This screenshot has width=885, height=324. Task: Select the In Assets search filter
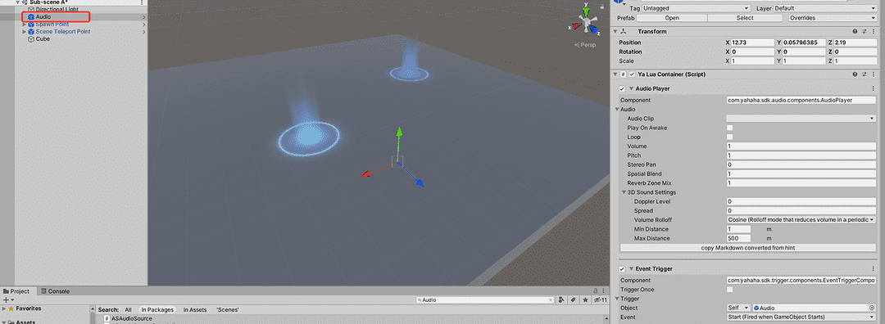195,310
